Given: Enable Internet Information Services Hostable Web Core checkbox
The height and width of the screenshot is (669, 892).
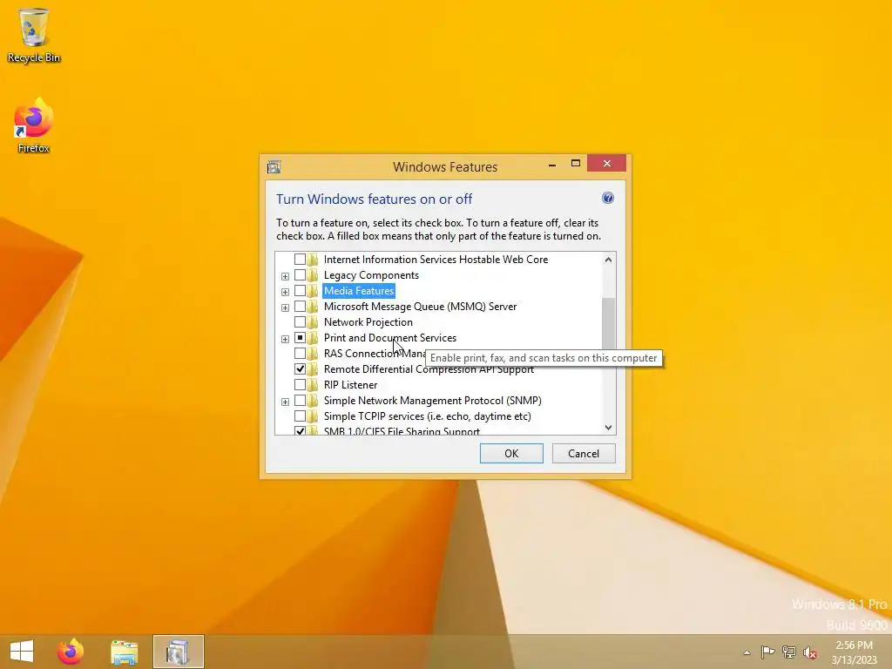Looking at the screenshot, I should point(300,260).
